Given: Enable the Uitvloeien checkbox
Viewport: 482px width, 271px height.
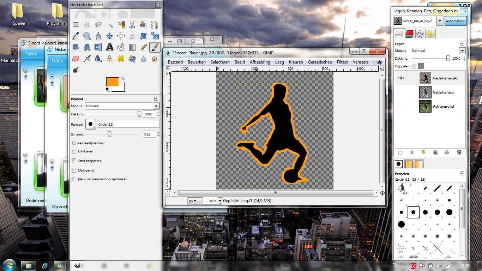Looking at the screenshot, I should tap(74, 151).
